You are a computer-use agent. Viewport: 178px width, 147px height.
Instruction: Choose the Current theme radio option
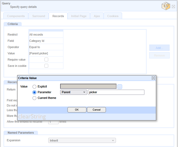(x=34, y=98)
